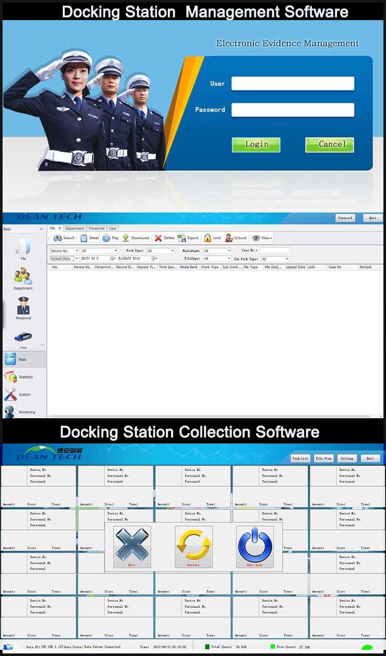
Task: Click the blue Shut Down power icon
Action: [x=255, y=545]
